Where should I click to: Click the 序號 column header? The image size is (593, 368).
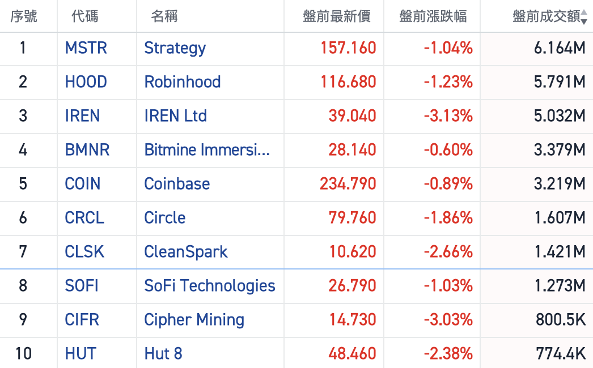point(24,16)
